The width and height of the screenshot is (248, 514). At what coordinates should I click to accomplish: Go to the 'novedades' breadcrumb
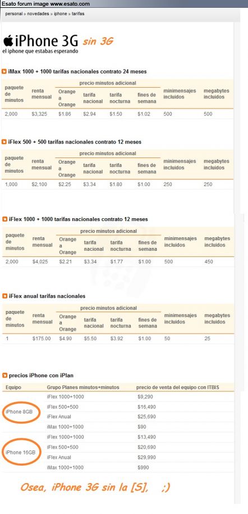[38, 13]
